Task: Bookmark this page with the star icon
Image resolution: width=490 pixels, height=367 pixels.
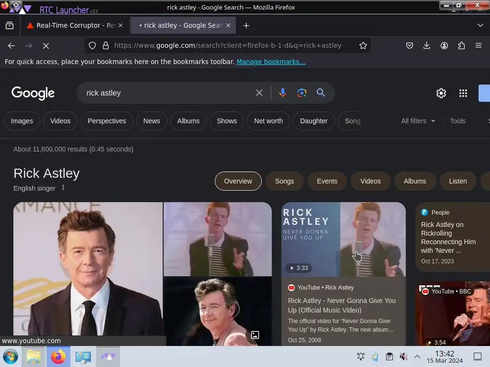Action: tap(363, 45)
